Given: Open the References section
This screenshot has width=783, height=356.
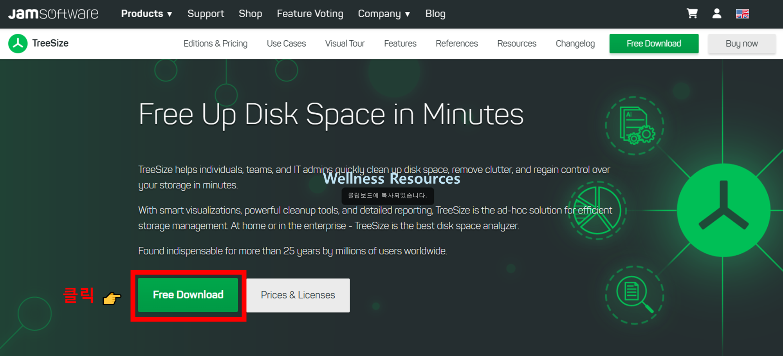Looking at the screenshot, I should (x=457, y=43).
